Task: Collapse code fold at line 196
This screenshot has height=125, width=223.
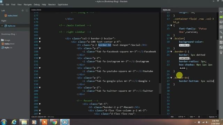Action: [40, 78]
